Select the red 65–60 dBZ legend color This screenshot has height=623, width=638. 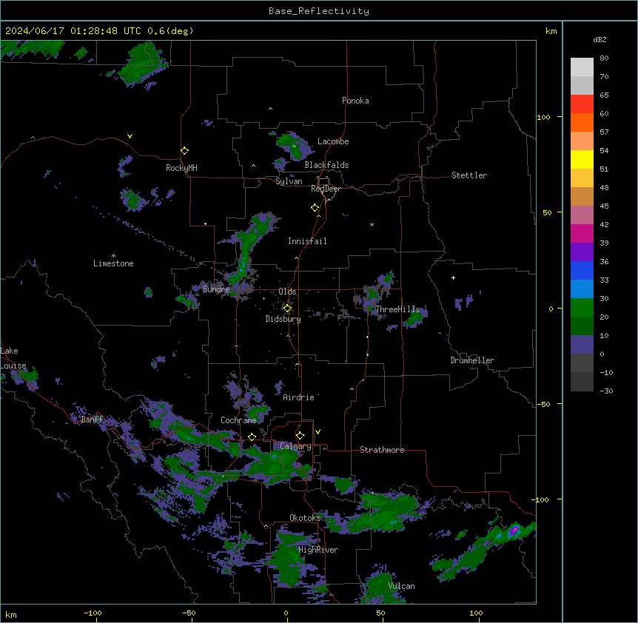click(x=582, y=104)
